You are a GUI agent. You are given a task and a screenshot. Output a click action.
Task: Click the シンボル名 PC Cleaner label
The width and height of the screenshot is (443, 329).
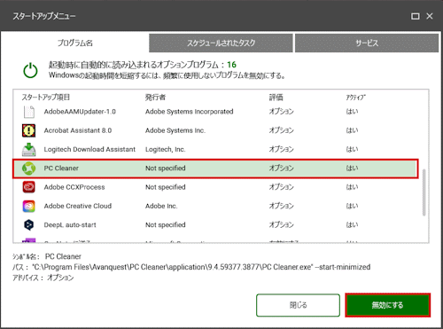pos(47,256)
